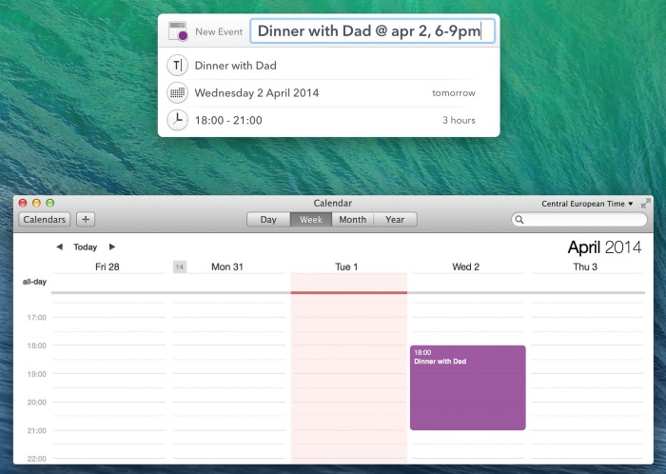Open the Central European Time dropdown

click(x=587, y=204)
